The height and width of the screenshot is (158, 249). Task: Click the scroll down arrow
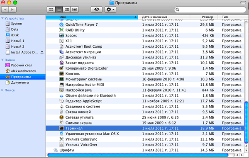(246, 150)
